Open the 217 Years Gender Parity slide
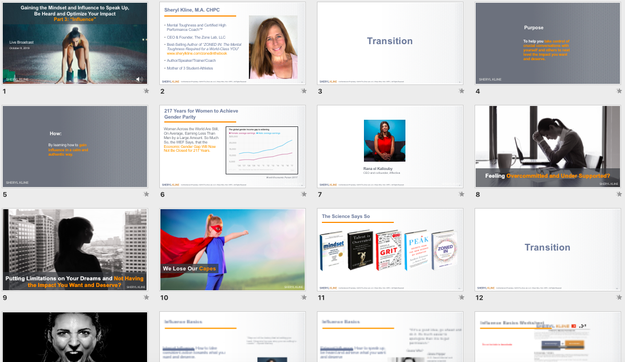This screenshot has width=625, height=362. [232, 146]
